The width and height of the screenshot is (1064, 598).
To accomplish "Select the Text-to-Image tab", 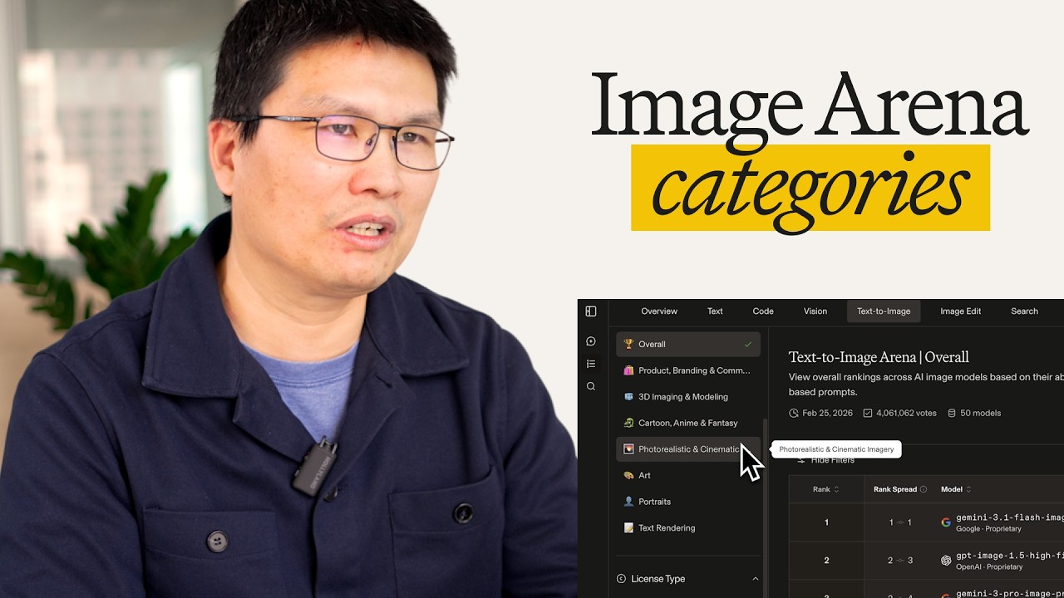I will (884, 311).
